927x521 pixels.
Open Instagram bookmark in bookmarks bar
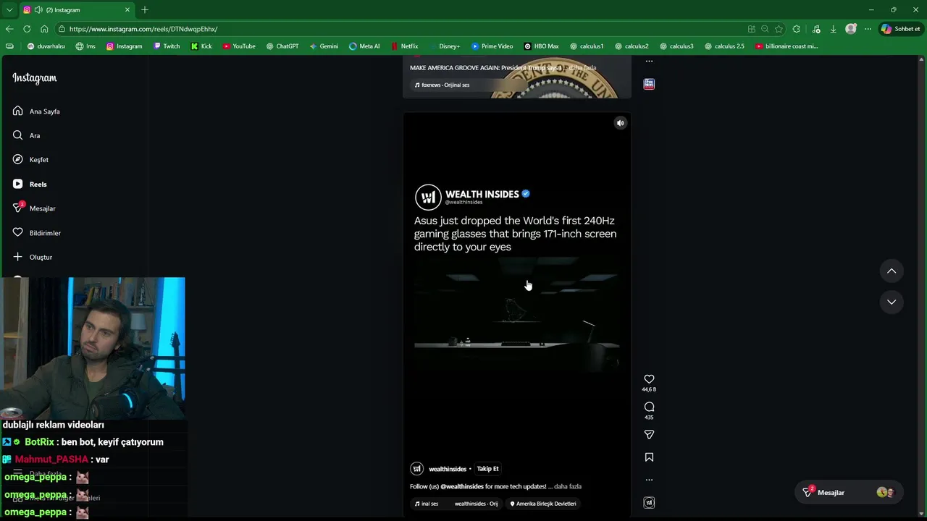click(125, 46)
